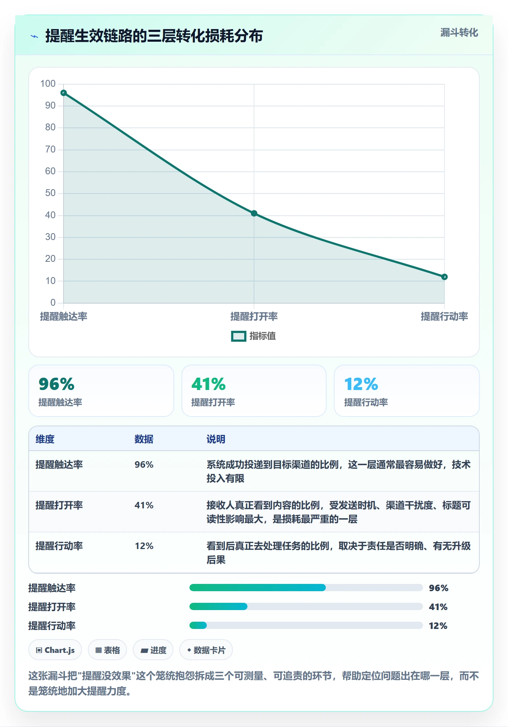508x727 pixels.
Task: Click the 说明 column header
Action: [x=216, y=439]
